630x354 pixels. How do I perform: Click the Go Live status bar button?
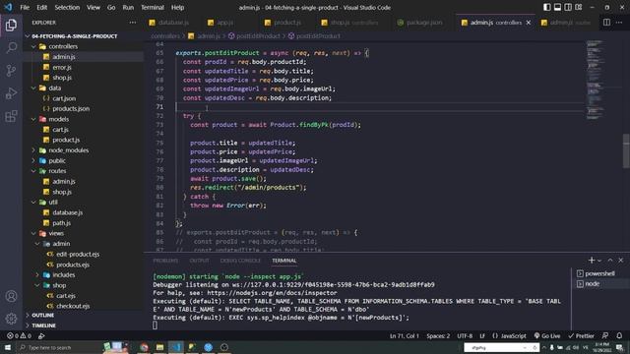547,336
